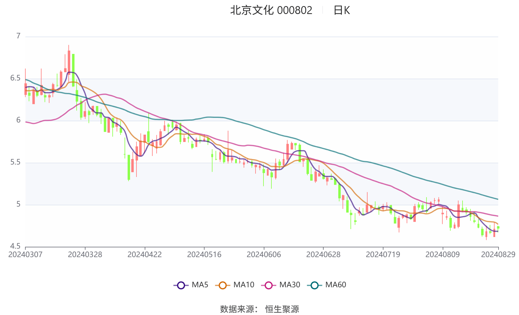The height and width of the screenshot is (315, 519).
Task: Click the chart title 北京文化 000802
Action: coord(271,10)
